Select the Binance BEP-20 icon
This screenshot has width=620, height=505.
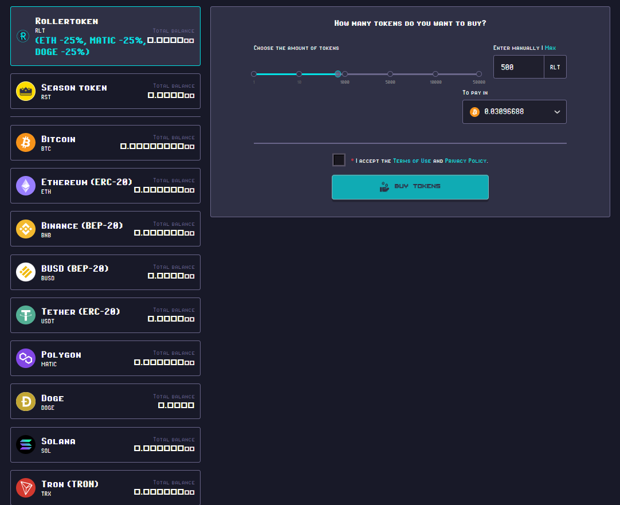(25, 229)
